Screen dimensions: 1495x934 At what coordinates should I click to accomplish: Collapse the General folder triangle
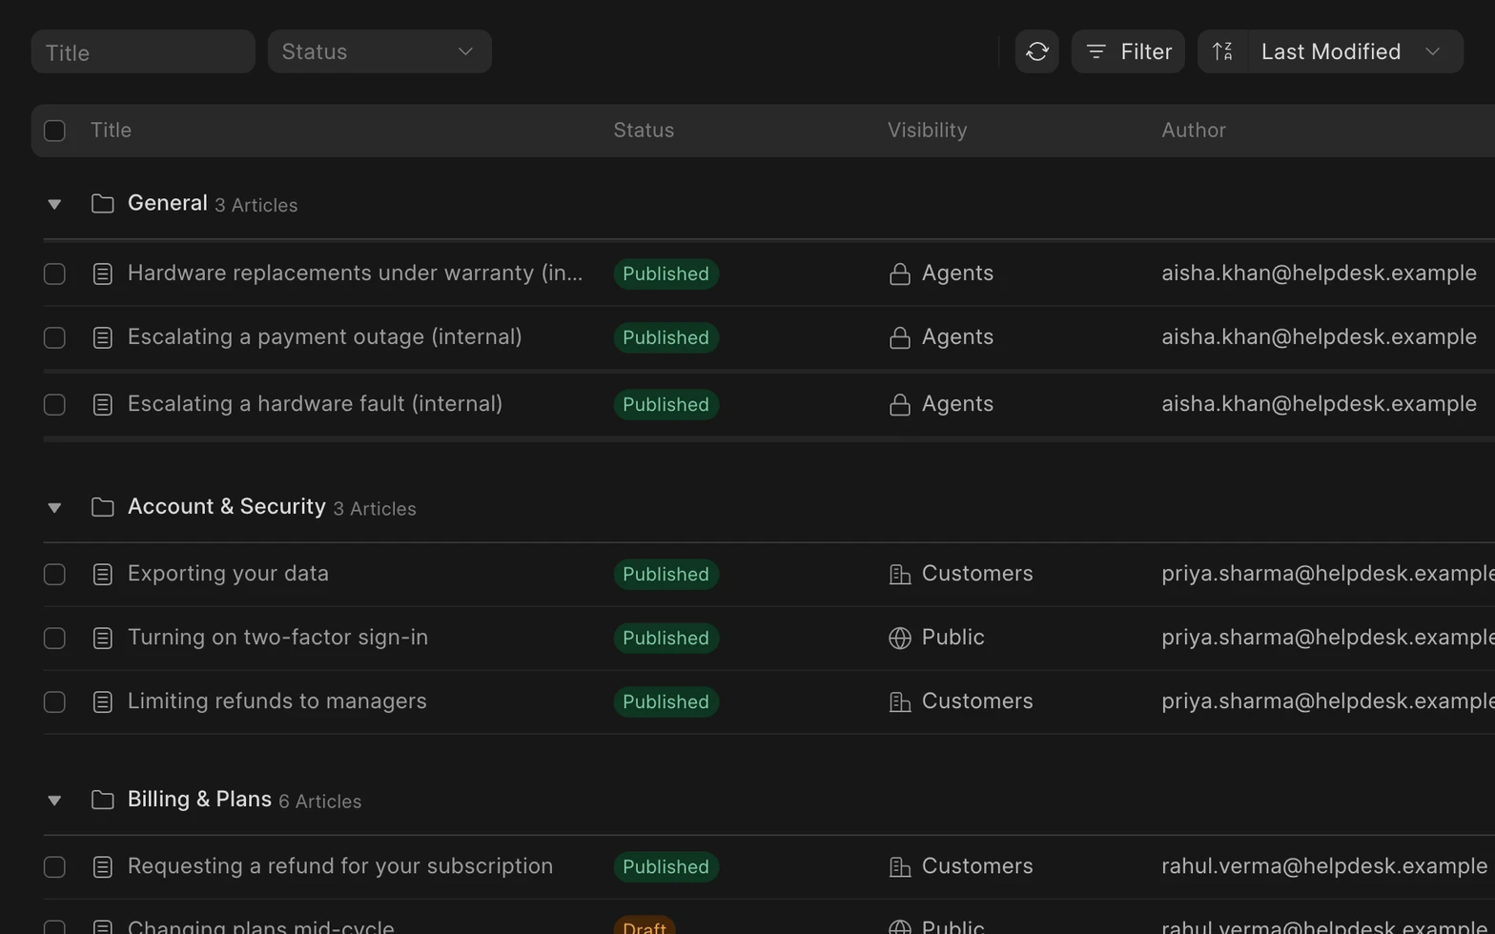[54, 205]
